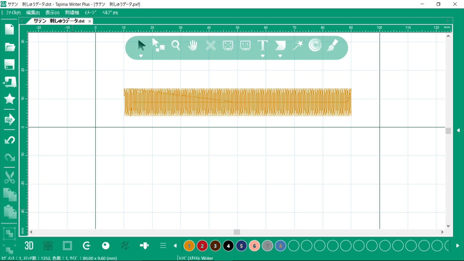464x261 pixels.
Task: Activate the magic wand tool
Action: [298, 45]
